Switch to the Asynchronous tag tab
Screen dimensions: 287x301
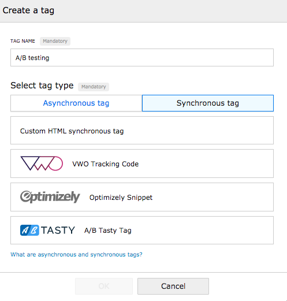point(76,103)
